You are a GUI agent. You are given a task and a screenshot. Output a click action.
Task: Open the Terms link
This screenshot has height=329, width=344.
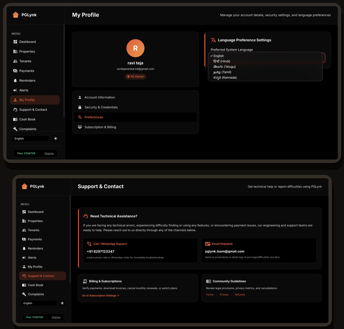click(210, 295)
